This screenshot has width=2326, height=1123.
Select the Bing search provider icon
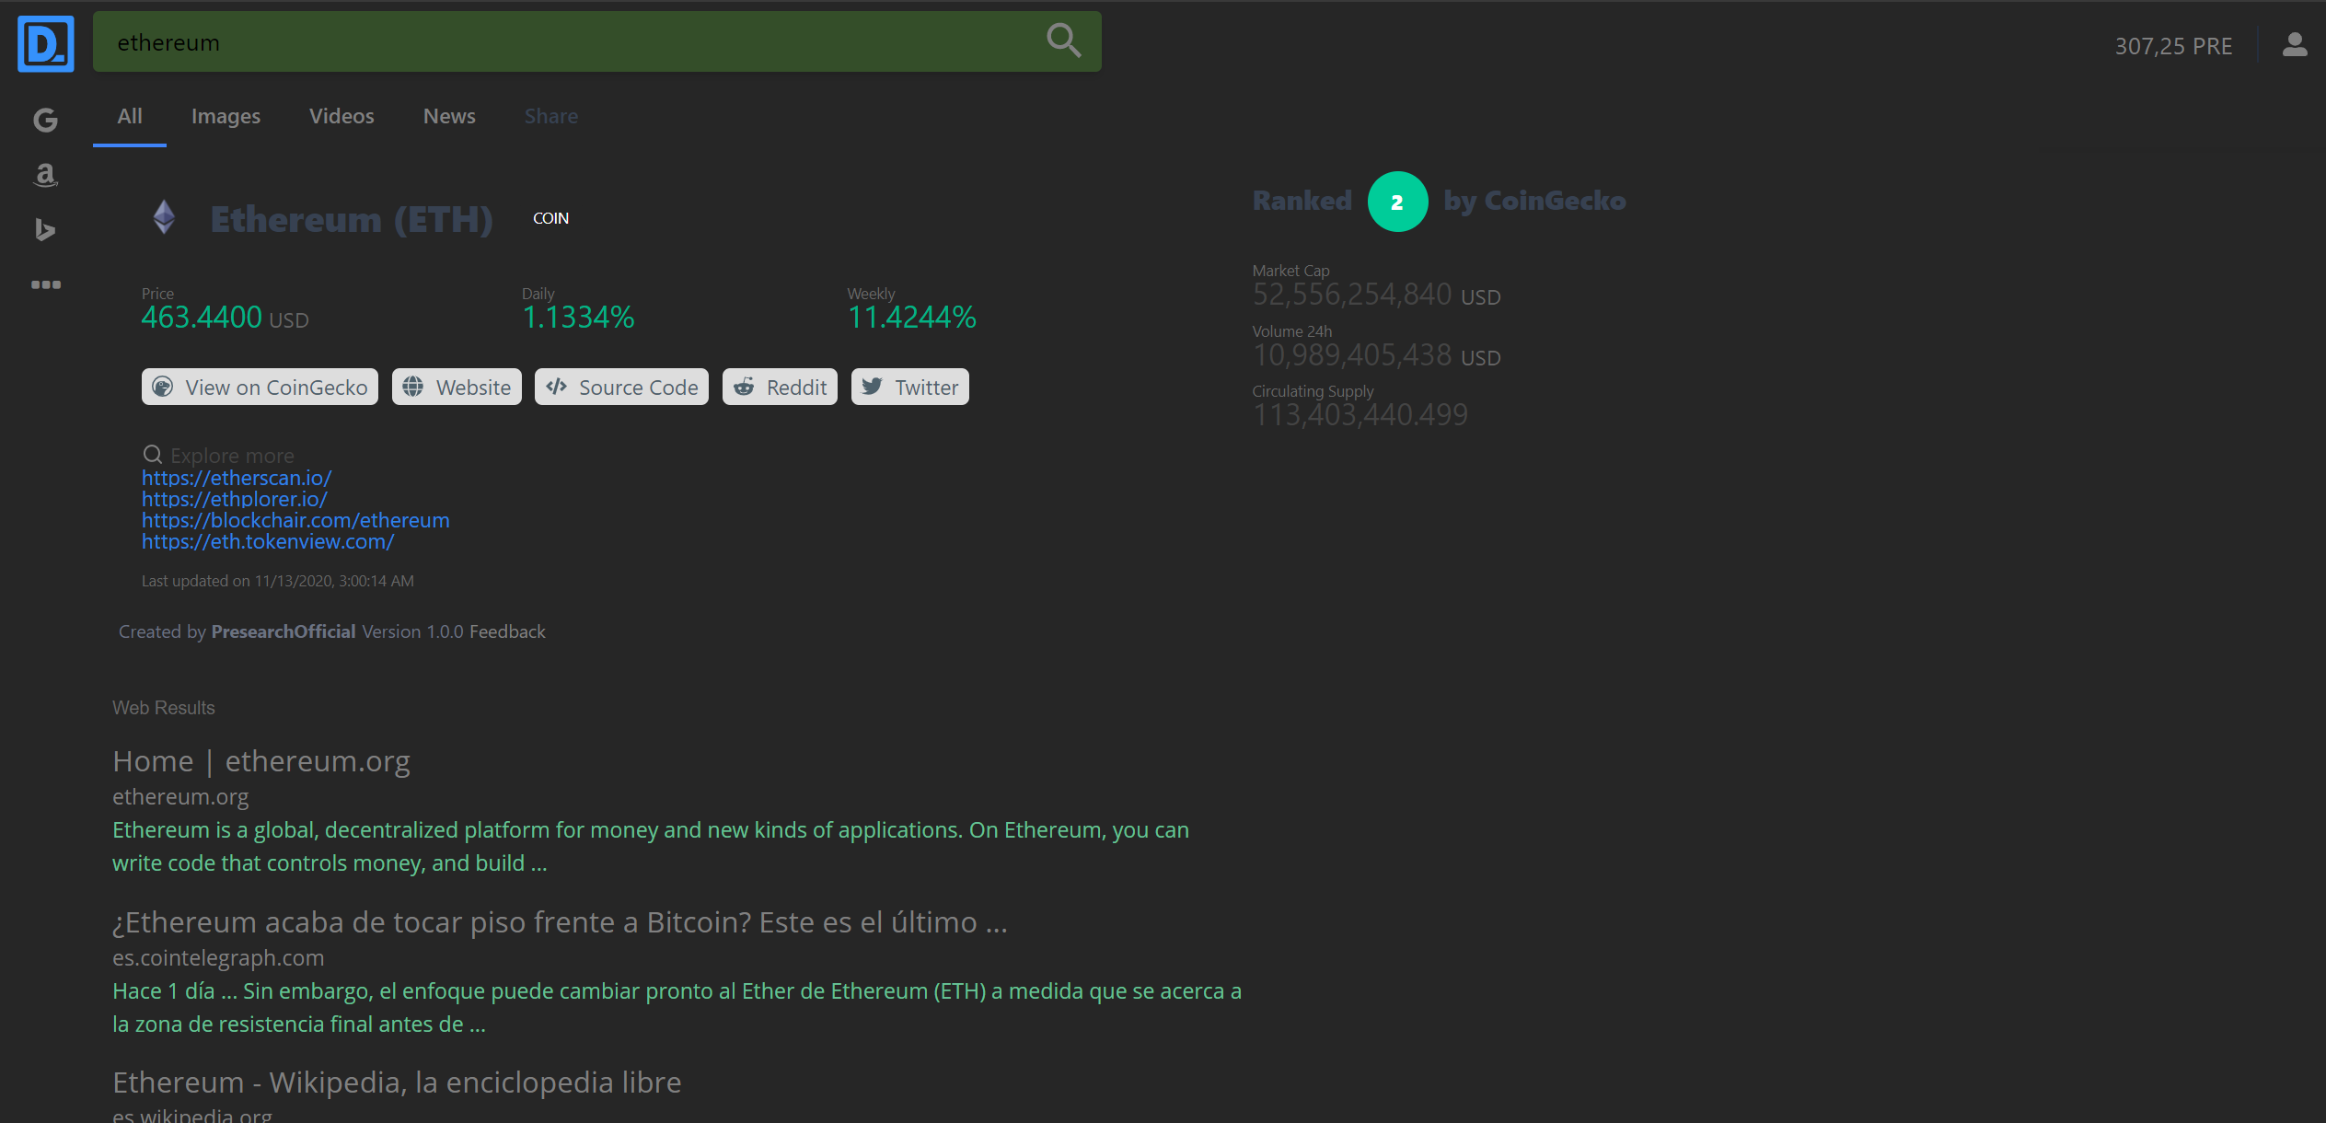tap(45, 229)
